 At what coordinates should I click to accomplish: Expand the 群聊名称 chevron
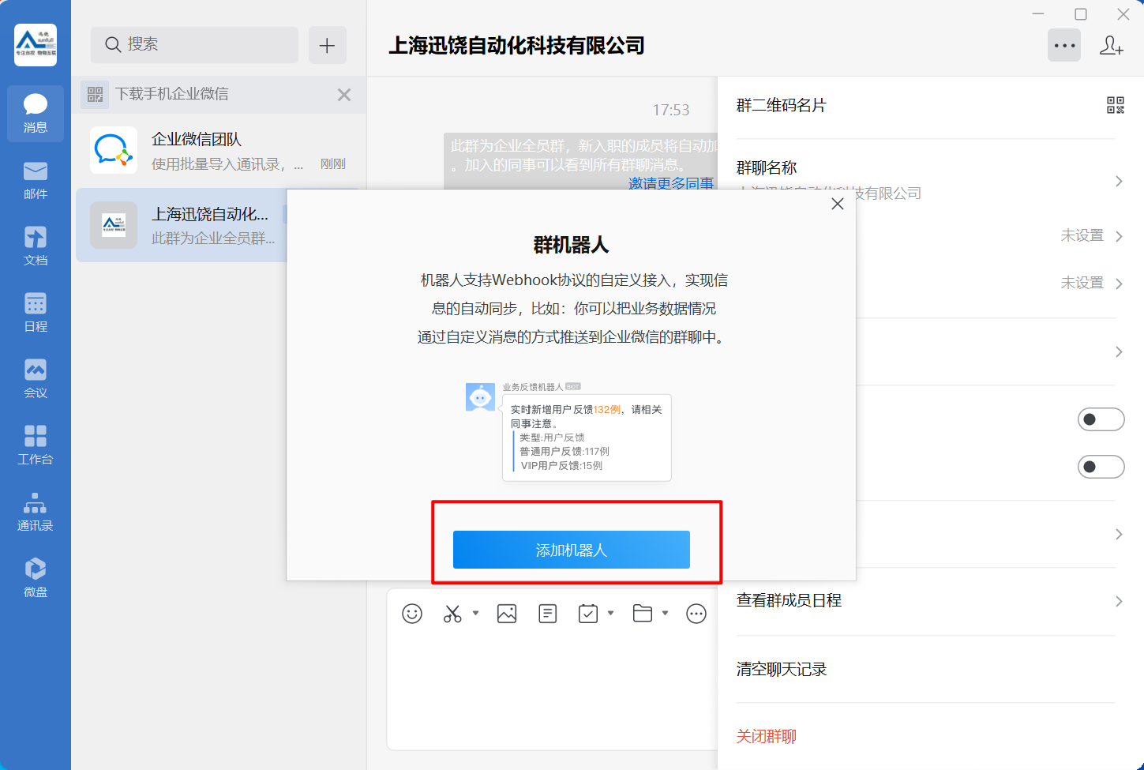click(x=1119, y=182)
